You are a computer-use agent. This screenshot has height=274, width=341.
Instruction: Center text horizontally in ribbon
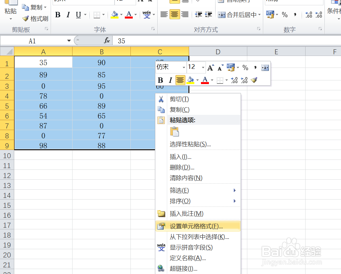point(174,15)
